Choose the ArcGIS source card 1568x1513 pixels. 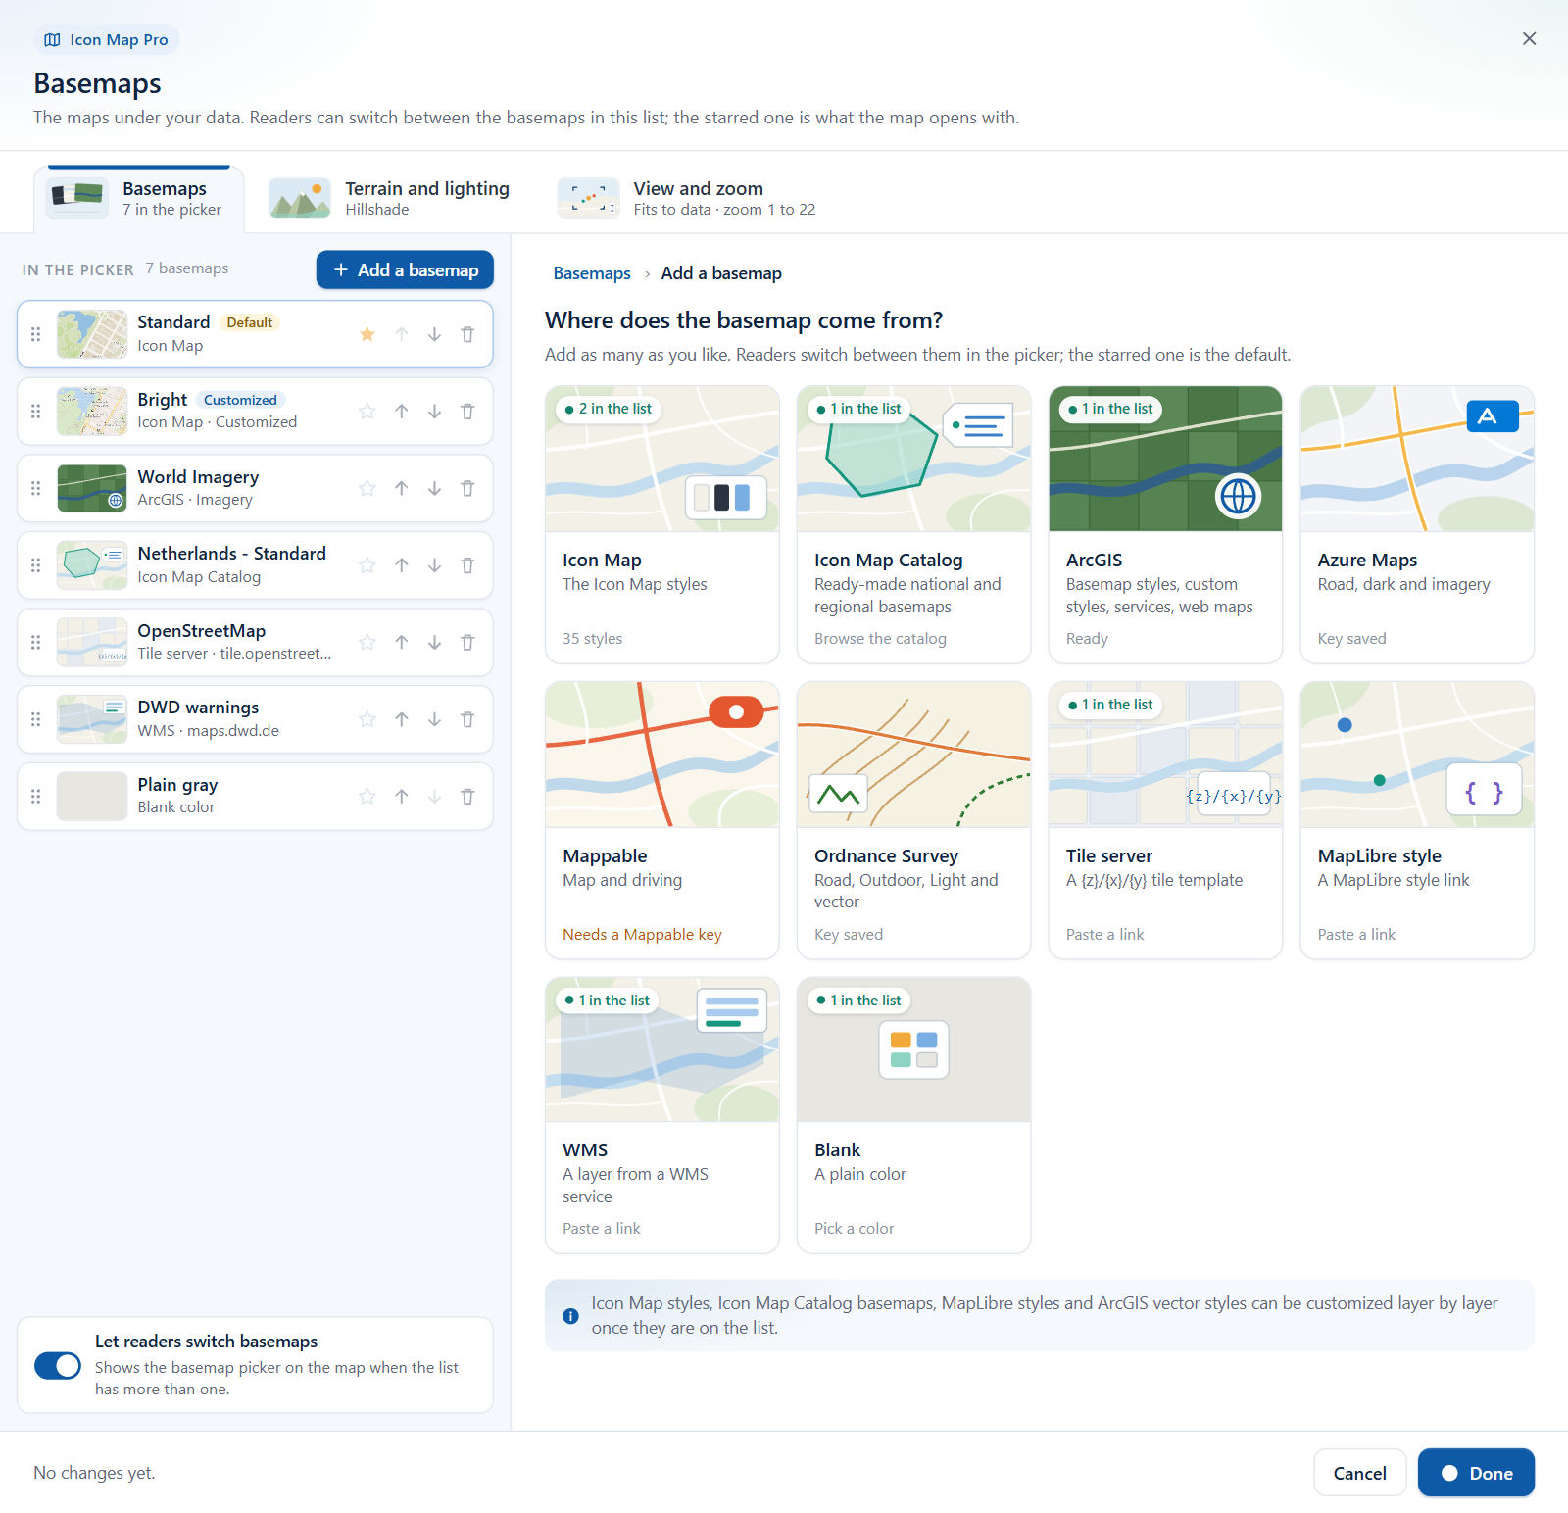pyautogui.click(x=1165, y=524)
